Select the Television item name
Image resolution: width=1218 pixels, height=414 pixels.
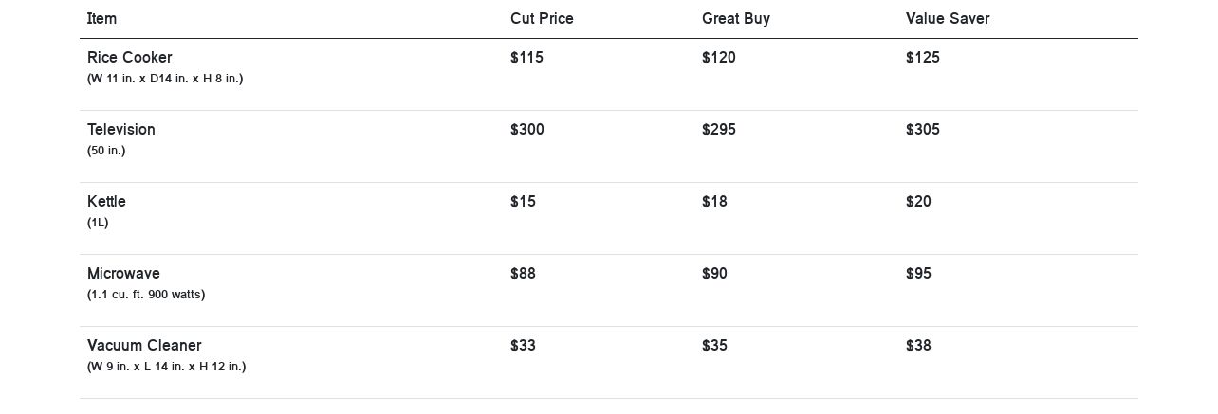121,130
